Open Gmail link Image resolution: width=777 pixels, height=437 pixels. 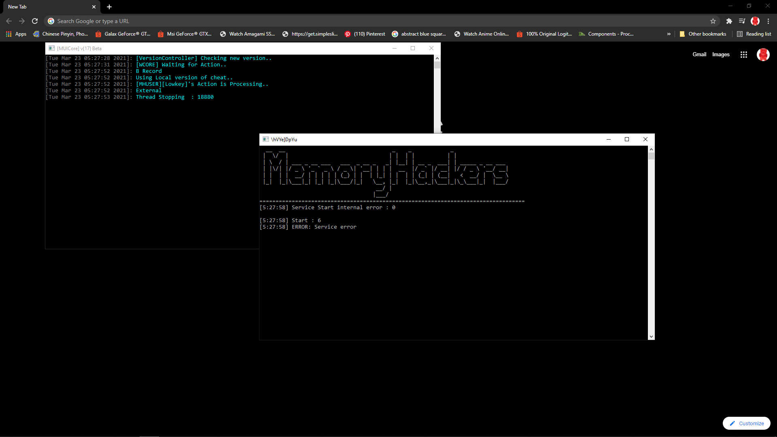point(699,54)
